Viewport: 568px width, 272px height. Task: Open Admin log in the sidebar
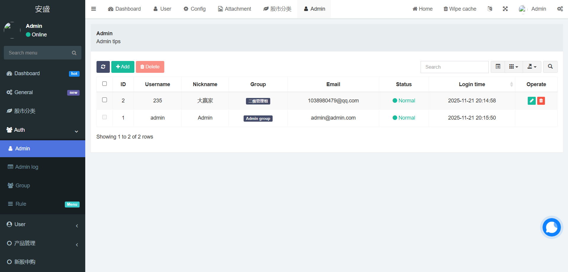click(x=27, y=167)
